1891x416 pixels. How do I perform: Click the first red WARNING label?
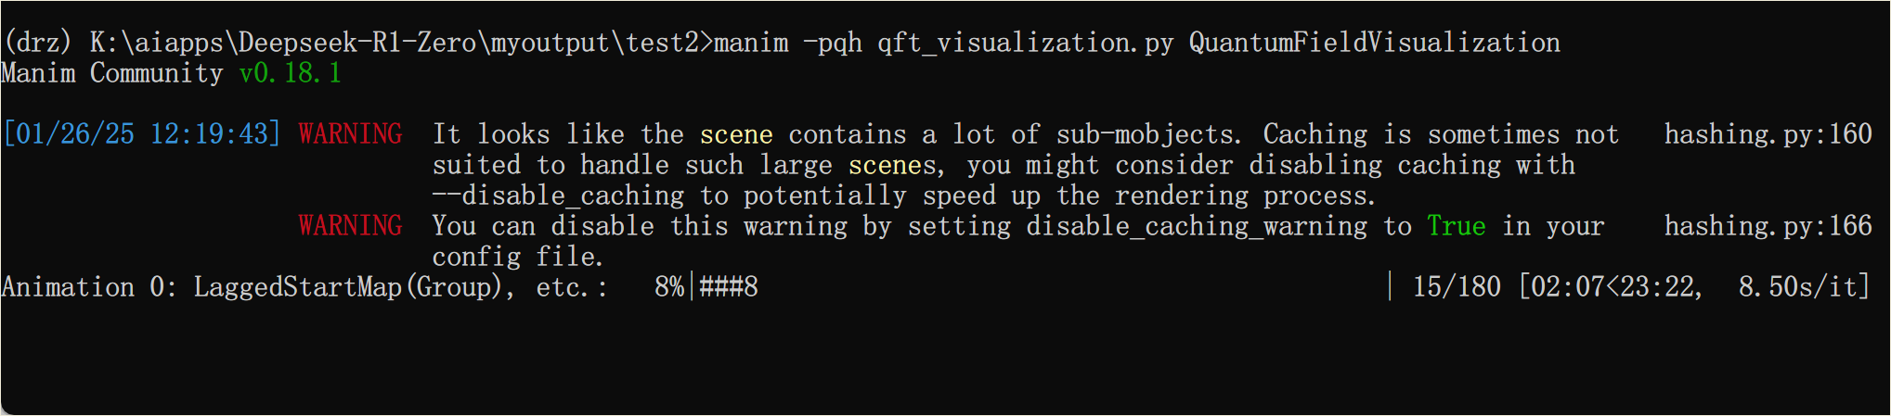(x=350, y=134)
